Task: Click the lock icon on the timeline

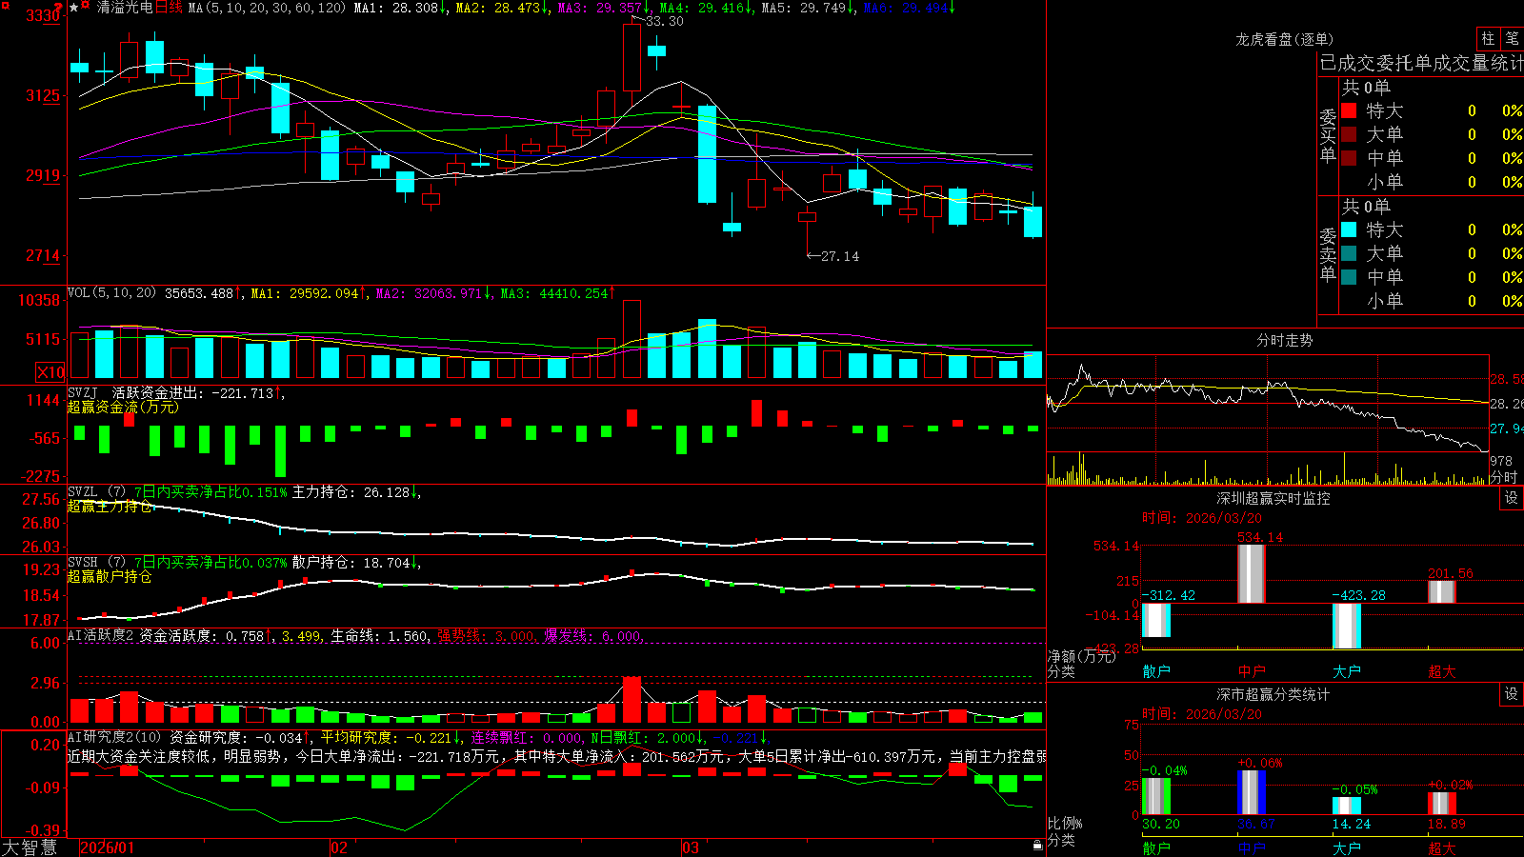Action: 1038,846
